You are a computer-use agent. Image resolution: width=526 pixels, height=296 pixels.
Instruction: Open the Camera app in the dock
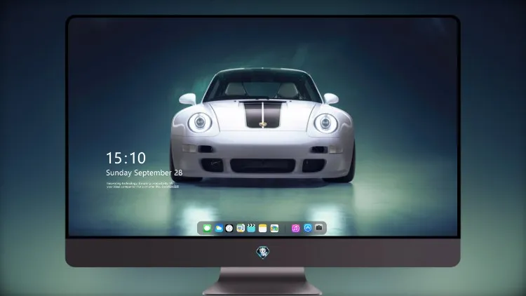tap(319, 228)
